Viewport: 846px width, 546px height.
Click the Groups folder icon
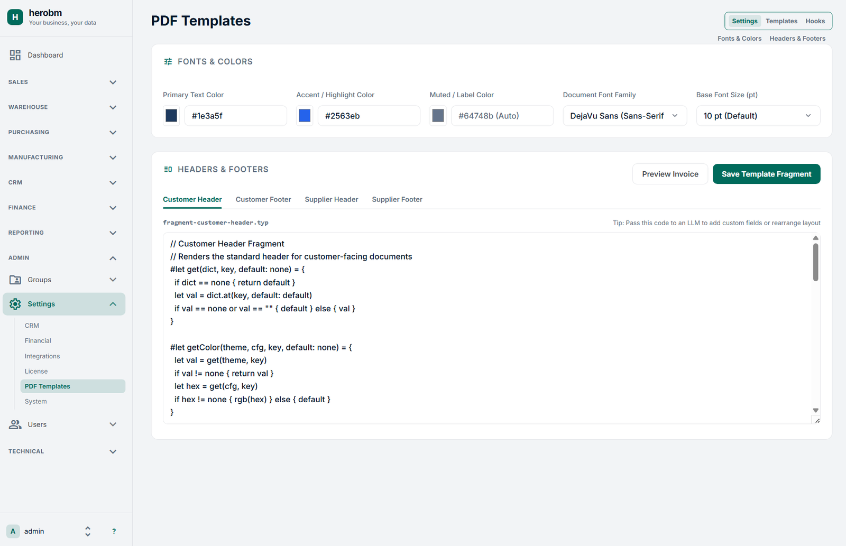[15, 280]
